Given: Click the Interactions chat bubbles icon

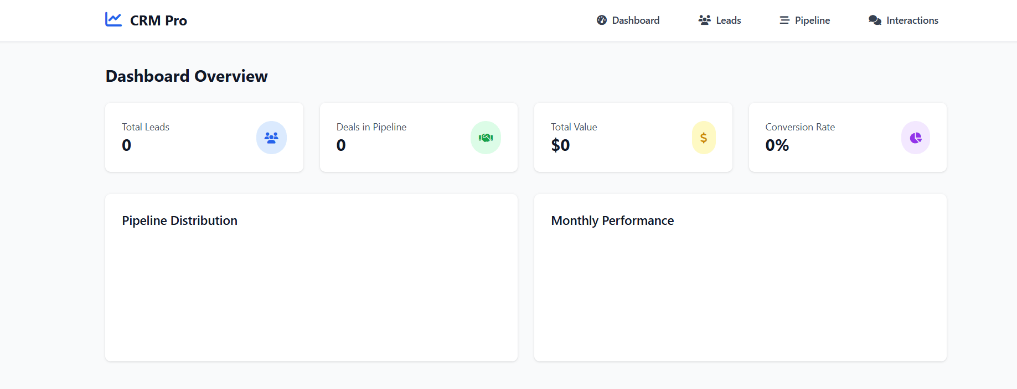Looking at the screenshot, I should click(x=875, y=20).
